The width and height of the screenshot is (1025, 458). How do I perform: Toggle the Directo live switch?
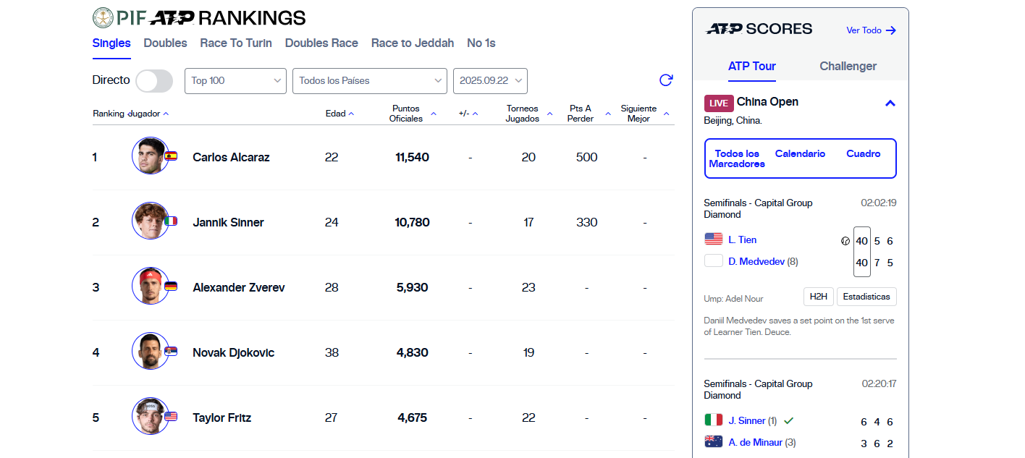click(x=154, y=81)
